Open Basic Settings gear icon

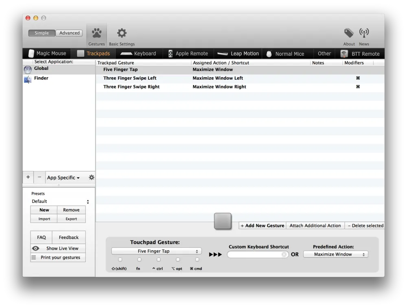pyautogui.click(x=122, y=33)
